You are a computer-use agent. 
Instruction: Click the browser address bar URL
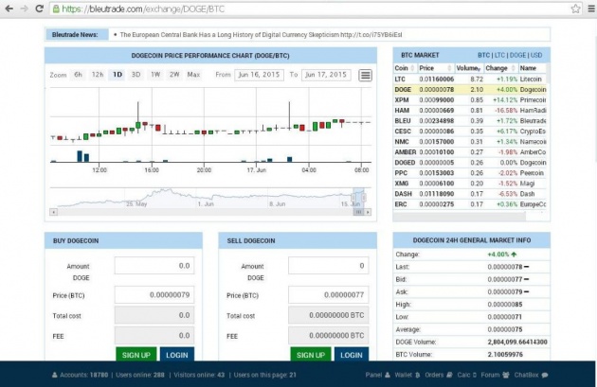click(143, 9)
